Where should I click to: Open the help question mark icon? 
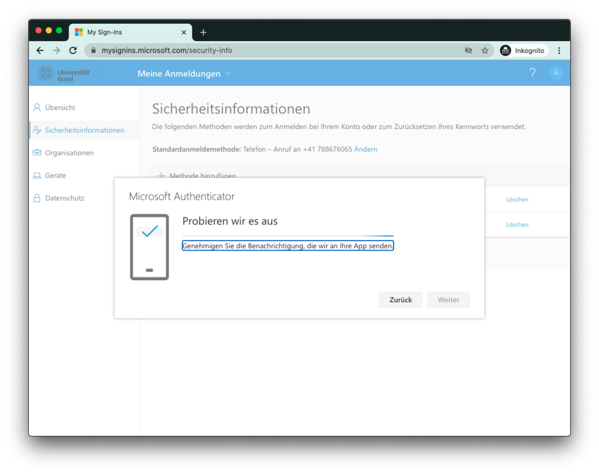532,73
